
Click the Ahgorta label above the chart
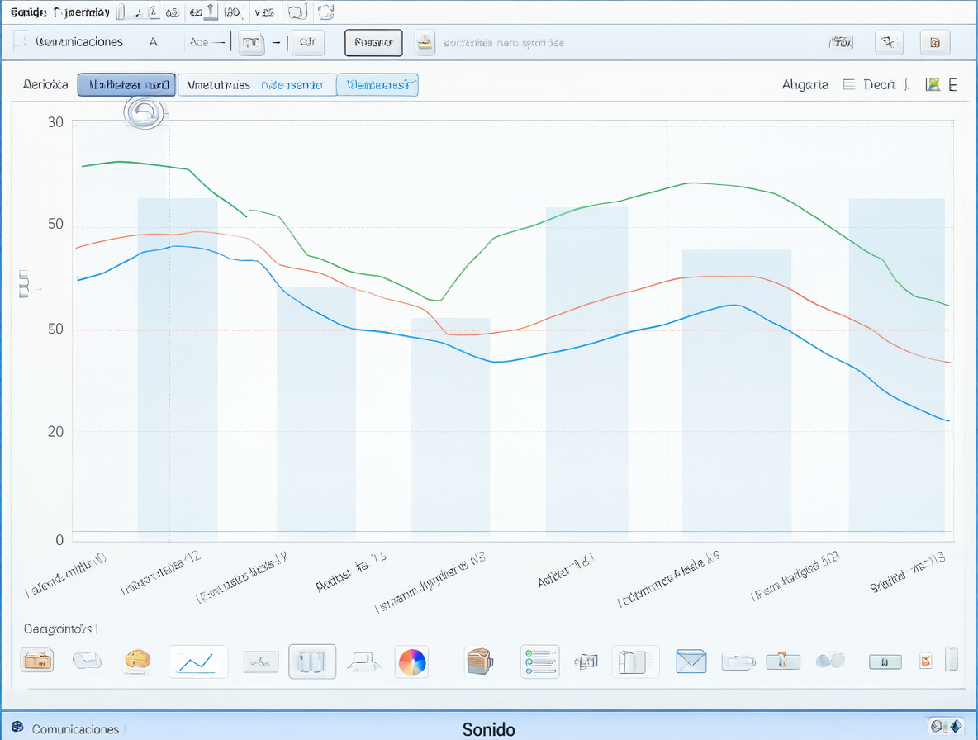pyautogui.click(x=805, y=85)
